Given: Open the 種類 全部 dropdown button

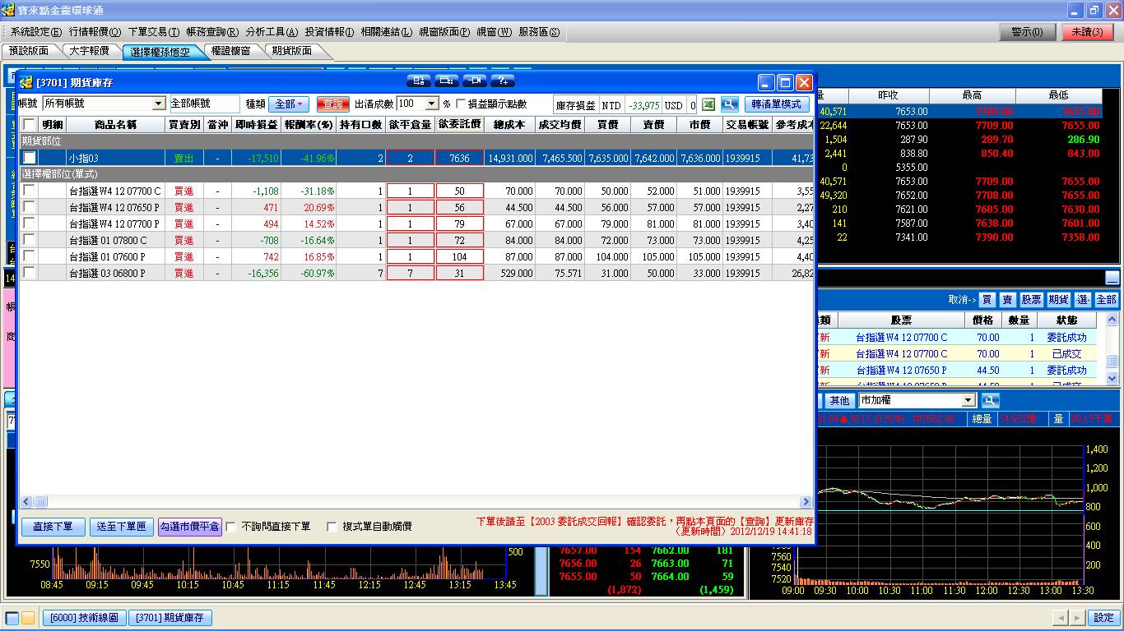Looking at the screenshot, I should pyautogui.click(x=288, y=104).
